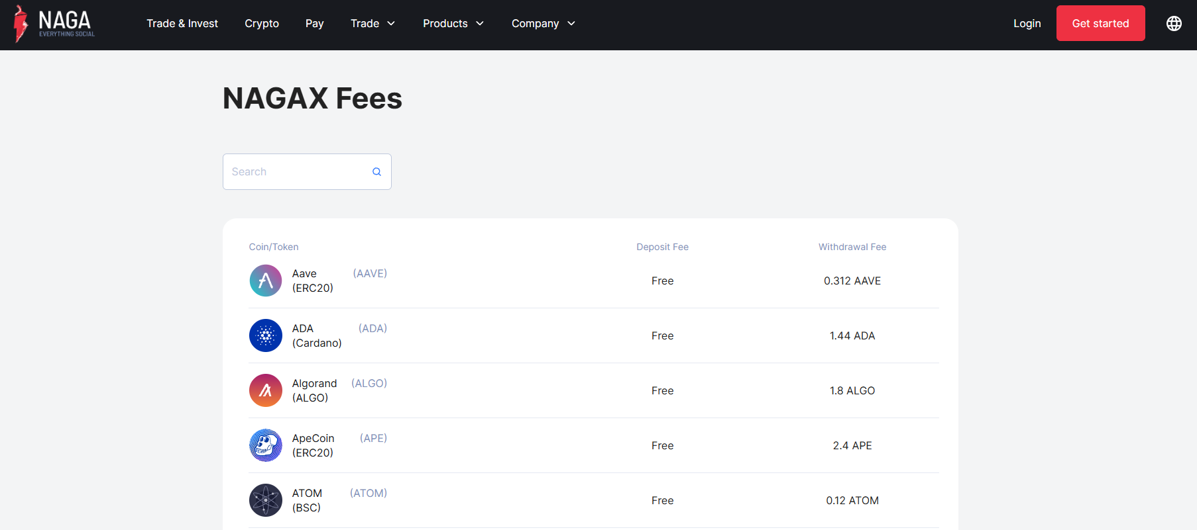The width and height of the screenshot is (1197, 530).
Task: Open the language globe icon
Action: pos(1174,24)
